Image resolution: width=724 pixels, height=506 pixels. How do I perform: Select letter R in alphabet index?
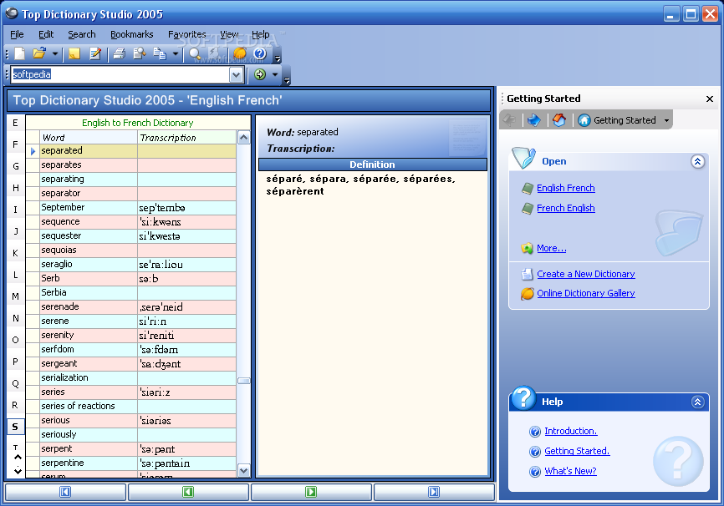tap(15, 405)
